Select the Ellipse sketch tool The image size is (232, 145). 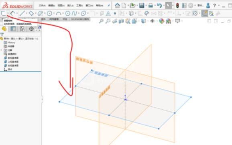coord(83,14)
